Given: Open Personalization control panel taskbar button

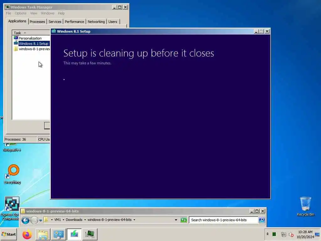Looking at the screenshot, I should tap(58, 234).
